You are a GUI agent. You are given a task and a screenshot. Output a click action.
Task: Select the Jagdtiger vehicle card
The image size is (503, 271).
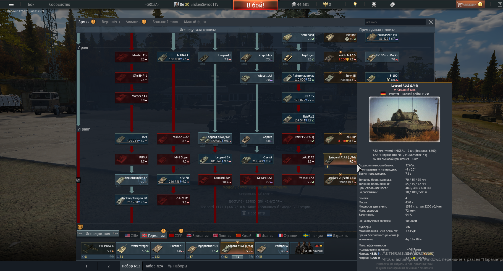click(298, 57)
